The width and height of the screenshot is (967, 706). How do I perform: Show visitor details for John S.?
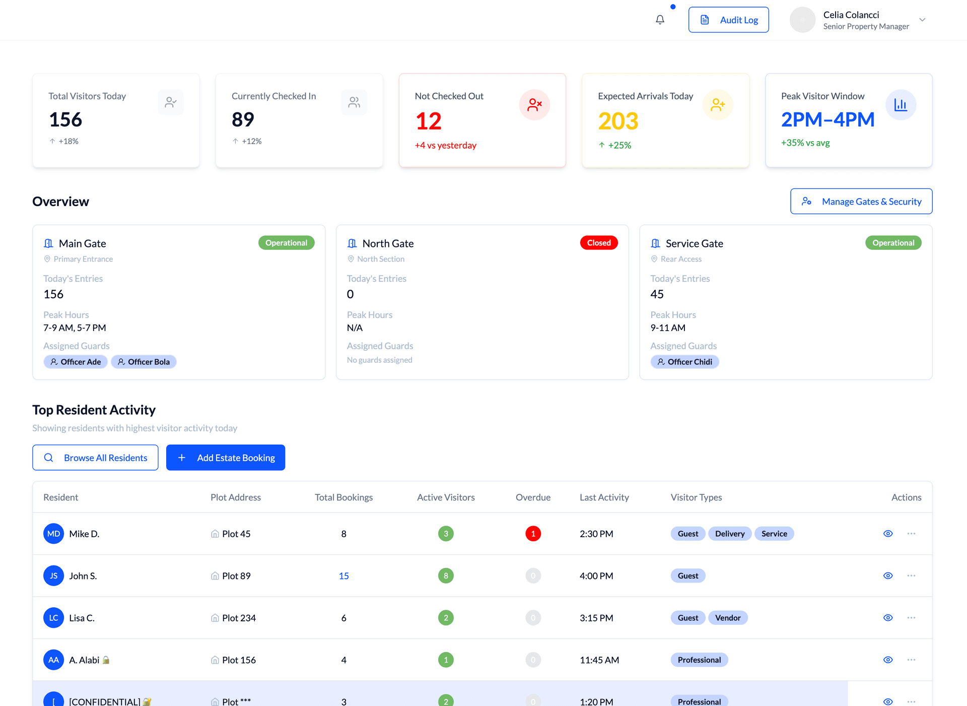coord(888,575)
